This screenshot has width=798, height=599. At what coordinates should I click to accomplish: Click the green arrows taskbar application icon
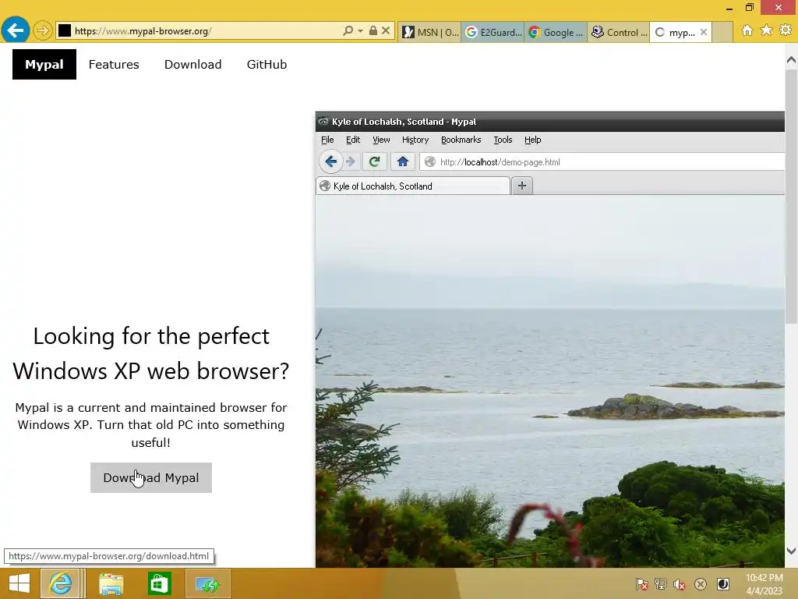(x=208, y=583)
